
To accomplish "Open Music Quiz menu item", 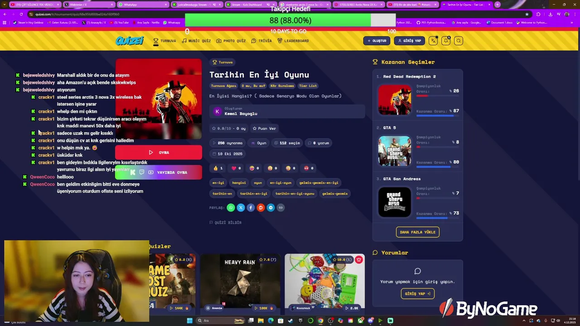I will click(196, 41).
